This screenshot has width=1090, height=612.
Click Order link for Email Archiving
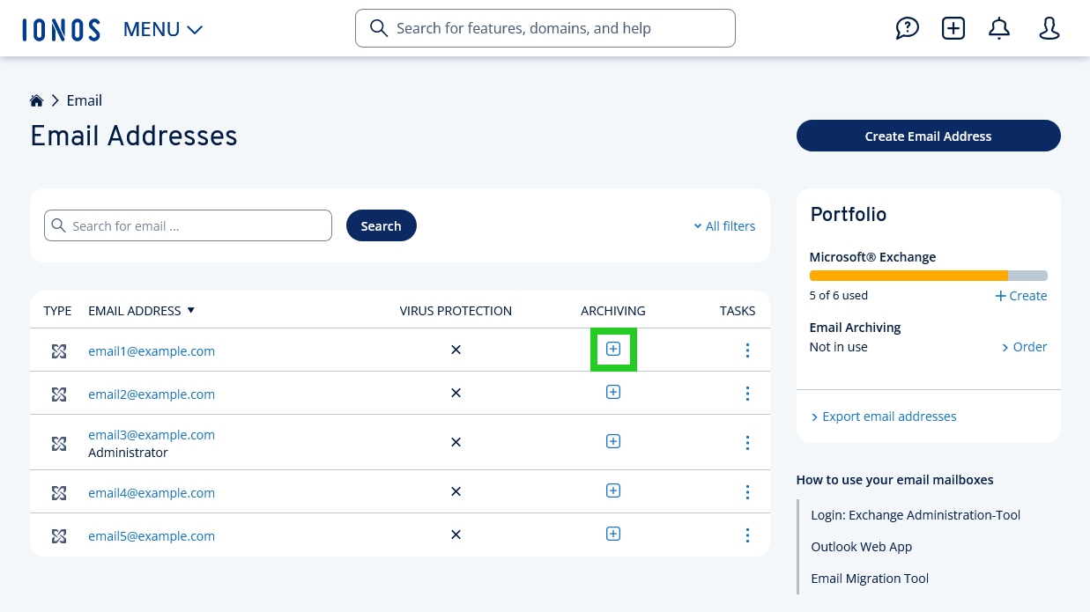click(x=1024, y=347)
